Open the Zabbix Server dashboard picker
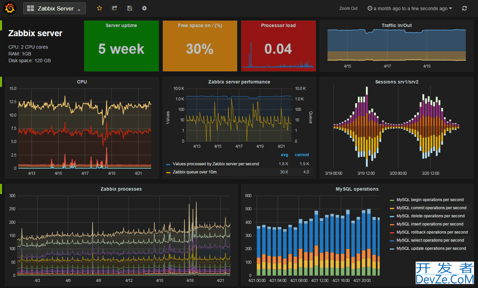The width and height of the screenshot is (478, 288). click(55, 8)
